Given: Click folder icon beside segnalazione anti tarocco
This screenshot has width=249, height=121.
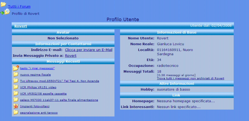Looking at the screenshot, I should coord(16,113).
